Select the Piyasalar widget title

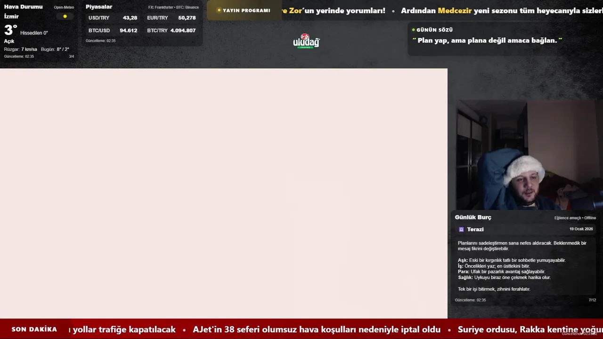(x=99, y=7)
